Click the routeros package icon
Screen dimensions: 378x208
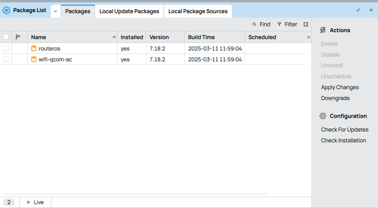(34, 49)
